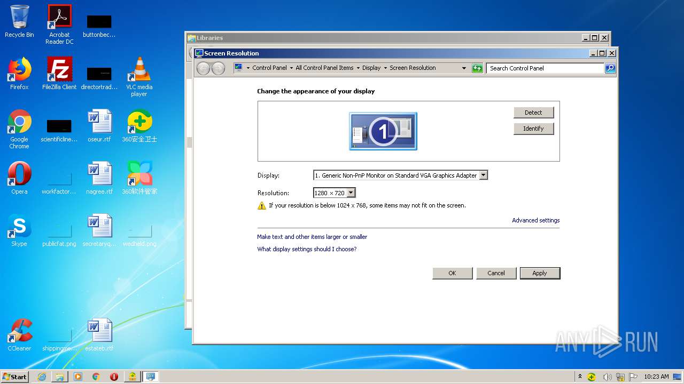The width and height of the screenshot is (684, 384).
Task: Click All Control Panel Items breadcrumb
Action: (324, 68)
